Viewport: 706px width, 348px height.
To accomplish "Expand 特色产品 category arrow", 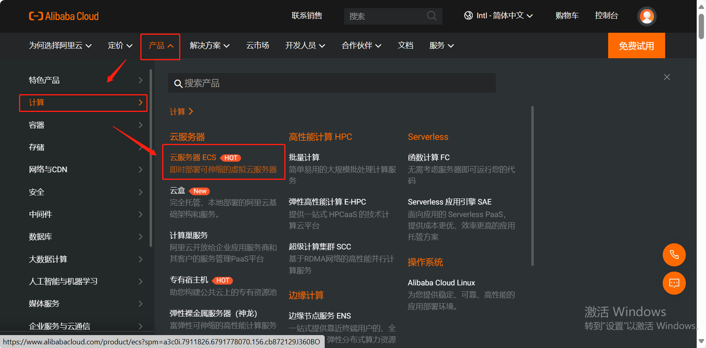I will pos(141,80).
